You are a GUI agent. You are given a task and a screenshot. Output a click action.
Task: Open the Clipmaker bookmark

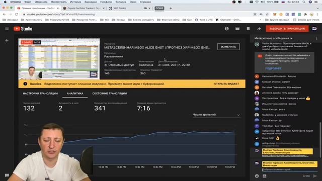tap(228, 20)
